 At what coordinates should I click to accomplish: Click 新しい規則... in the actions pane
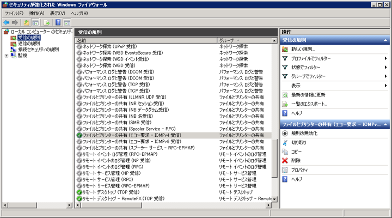303,49
